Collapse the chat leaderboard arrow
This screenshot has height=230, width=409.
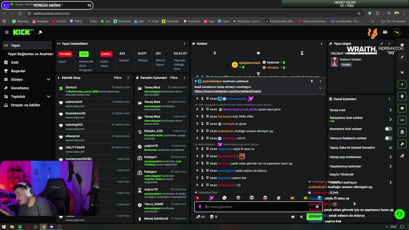click(258, 73)
